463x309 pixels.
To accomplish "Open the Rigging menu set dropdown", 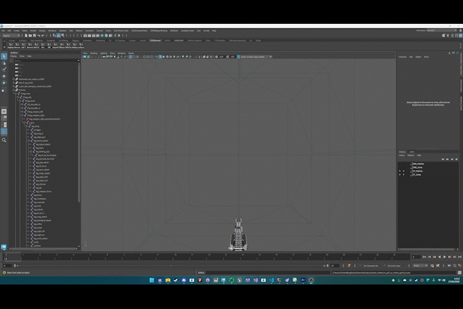I will [x=11, y=35].
